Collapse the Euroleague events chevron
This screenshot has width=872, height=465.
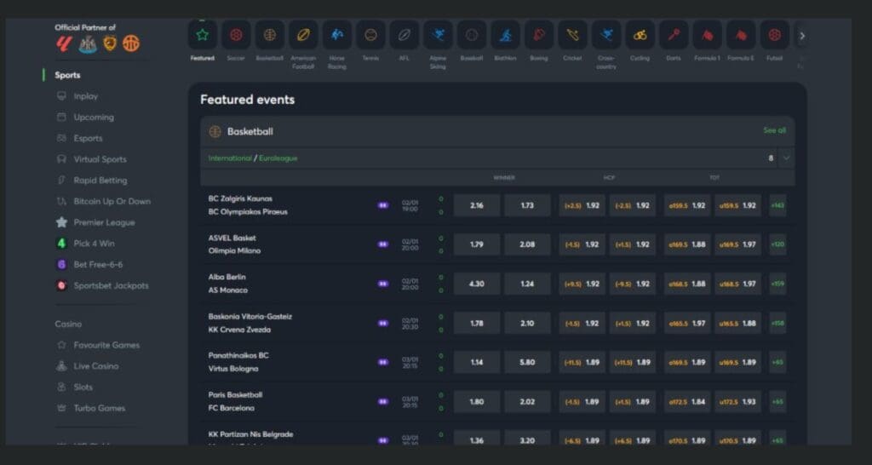[x=786, y=158]
